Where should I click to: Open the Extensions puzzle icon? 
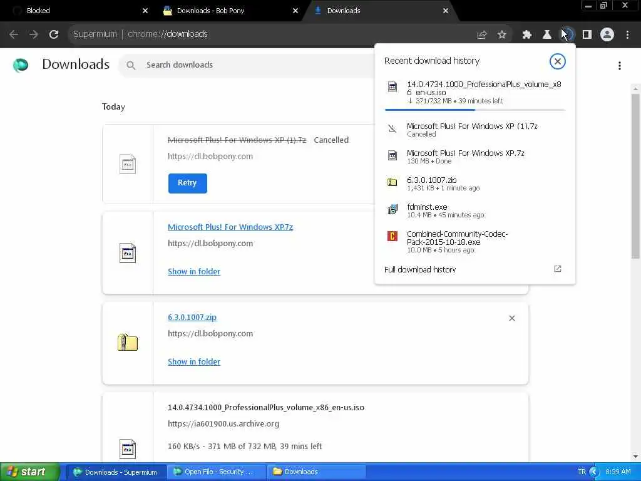[x=527, y=35]
